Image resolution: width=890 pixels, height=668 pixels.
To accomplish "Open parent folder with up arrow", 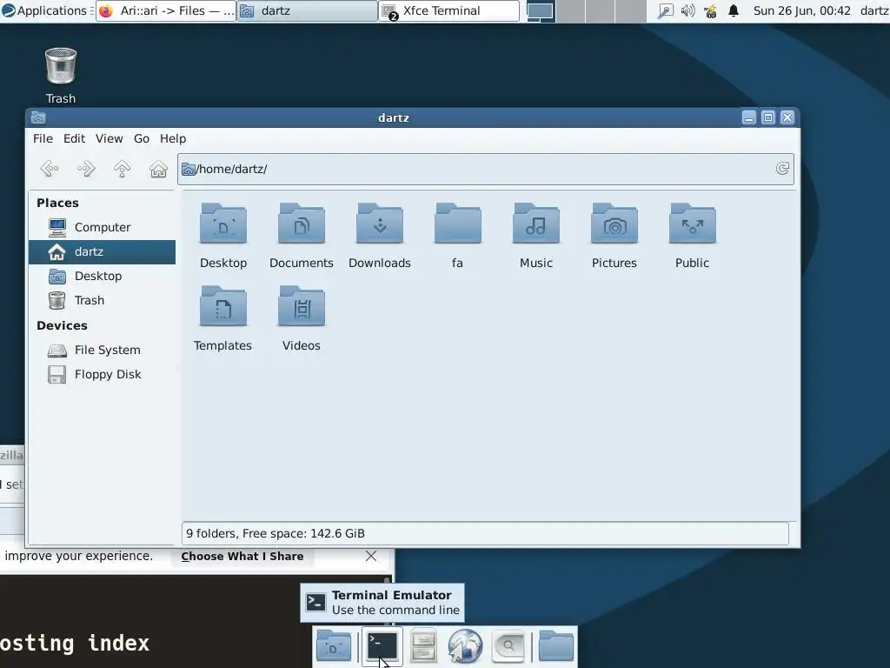I will point(122,169).
